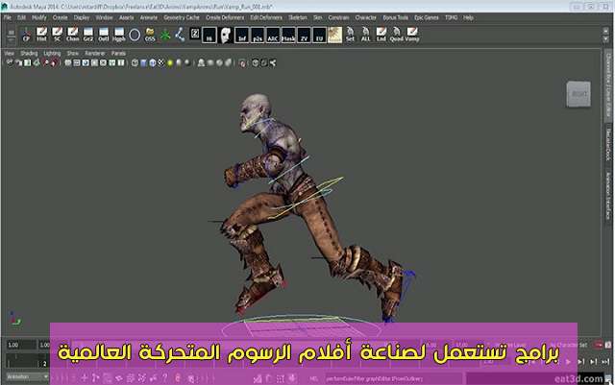Click the Lnd shelf icon
615x385 pixels.
coord(381,35)
